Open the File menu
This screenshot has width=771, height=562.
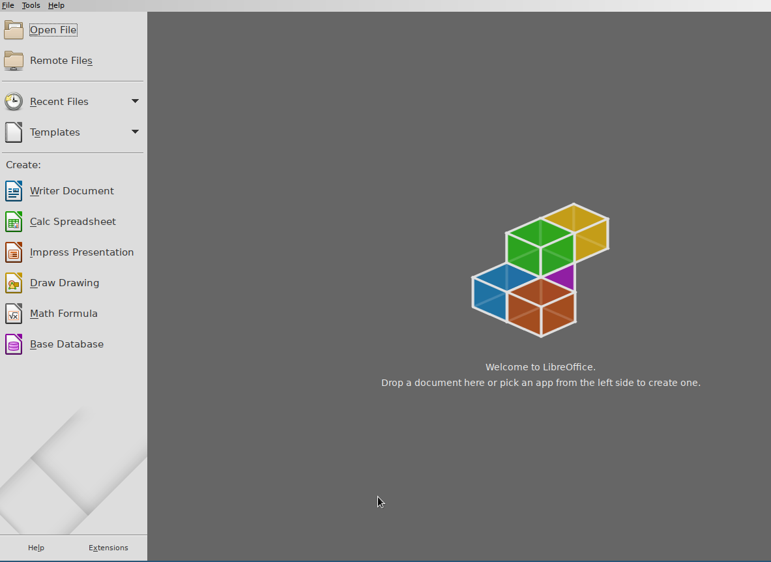[8, 5]
